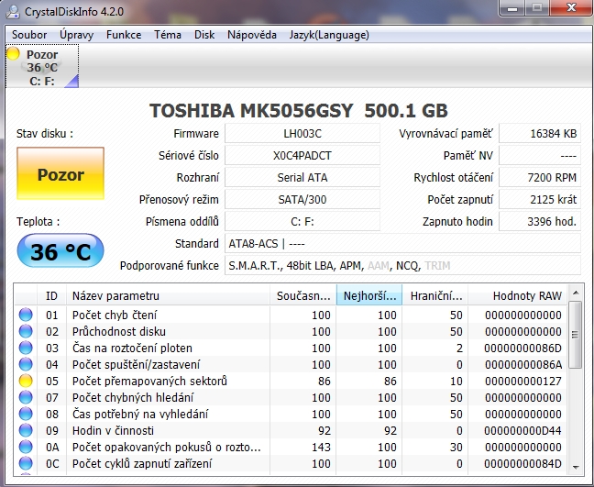Click the supported features field with S.M.A.R.T.

pos(402,265)
